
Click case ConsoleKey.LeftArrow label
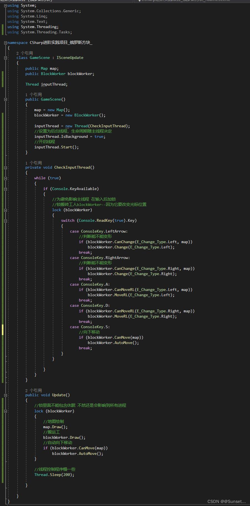click(99, 231)
